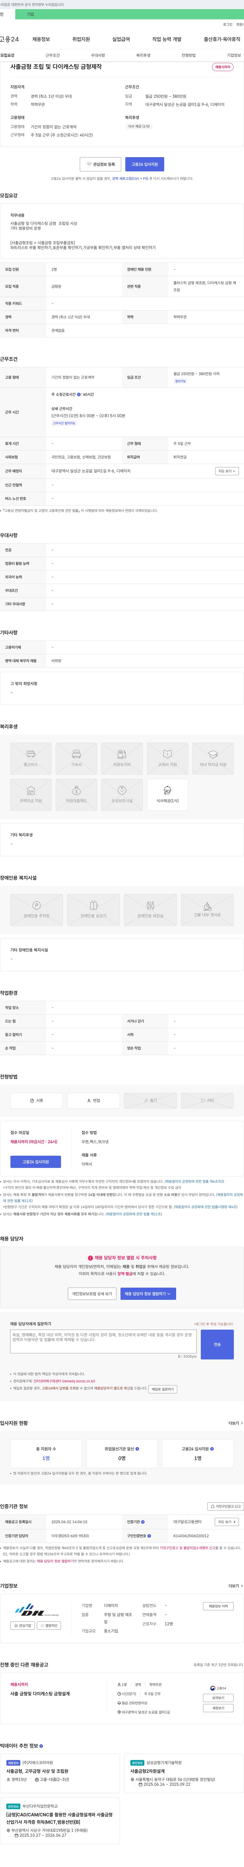The height and width of the screenshot is (1867, 244).
Task: Open the 직업 능력 개발 menu
Action: coord(166,39)
